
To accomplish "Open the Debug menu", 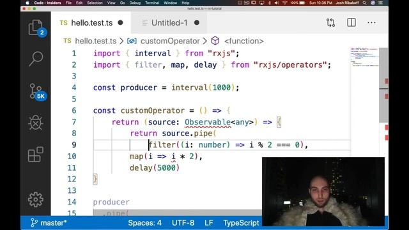I will pos(135,3).
